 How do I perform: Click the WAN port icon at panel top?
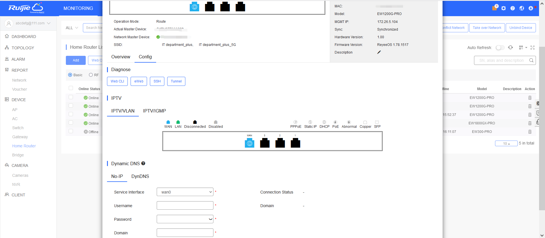[x=194, y=7]
